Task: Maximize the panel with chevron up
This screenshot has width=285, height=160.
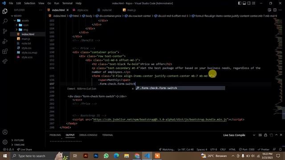Action: 277,135
